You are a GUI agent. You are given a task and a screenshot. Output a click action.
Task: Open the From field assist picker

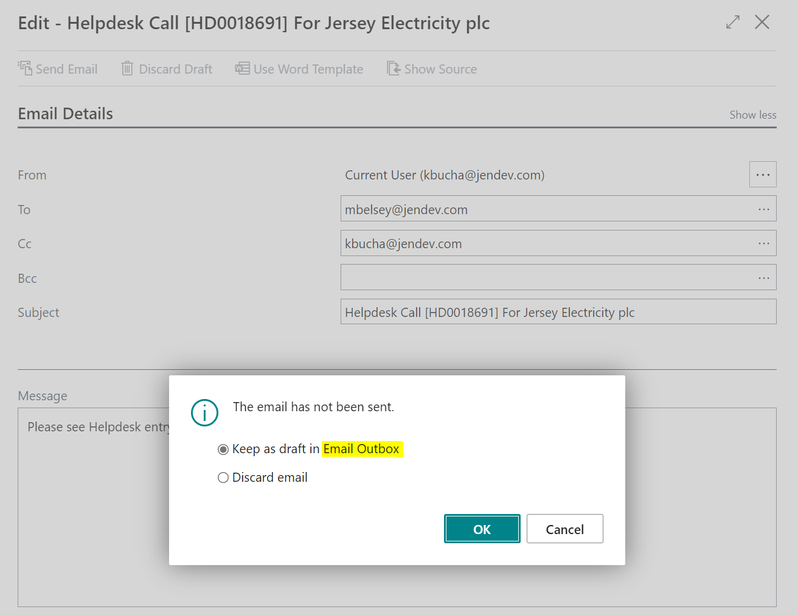coord(762,175)
